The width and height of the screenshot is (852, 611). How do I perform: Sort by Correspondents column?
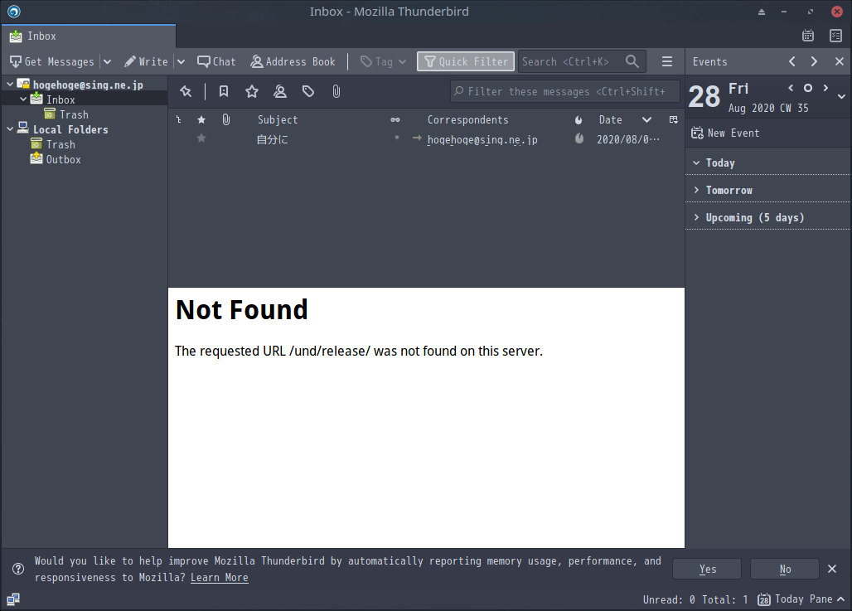(467, 119)
